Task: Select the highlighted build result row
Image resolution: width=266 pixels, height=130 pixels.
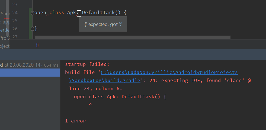Action: [x=30, y=73]
